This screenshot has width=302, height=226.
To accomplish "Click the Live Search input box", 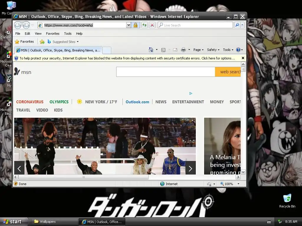I will [195, 25].
